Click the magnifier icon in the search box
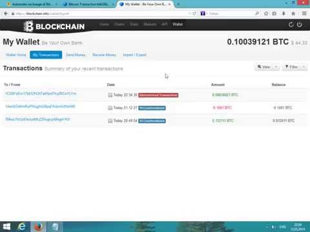 pos(257,14)
